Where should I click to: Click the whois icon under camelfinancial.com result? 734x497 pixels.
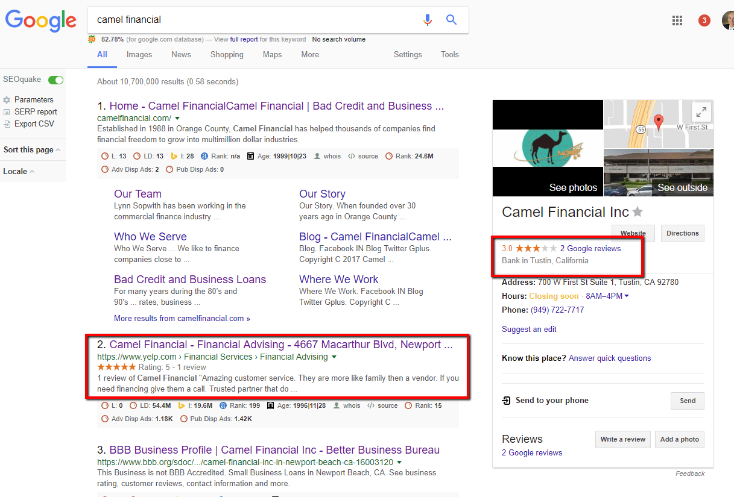point(317,156)
